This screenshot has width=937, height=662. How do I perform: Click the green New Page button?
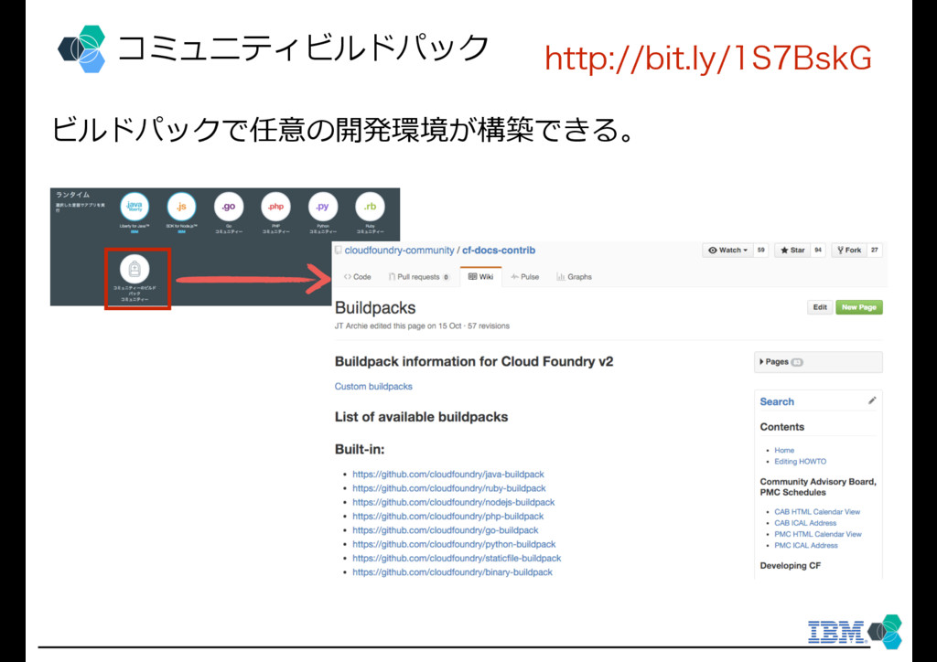point(858,307)
